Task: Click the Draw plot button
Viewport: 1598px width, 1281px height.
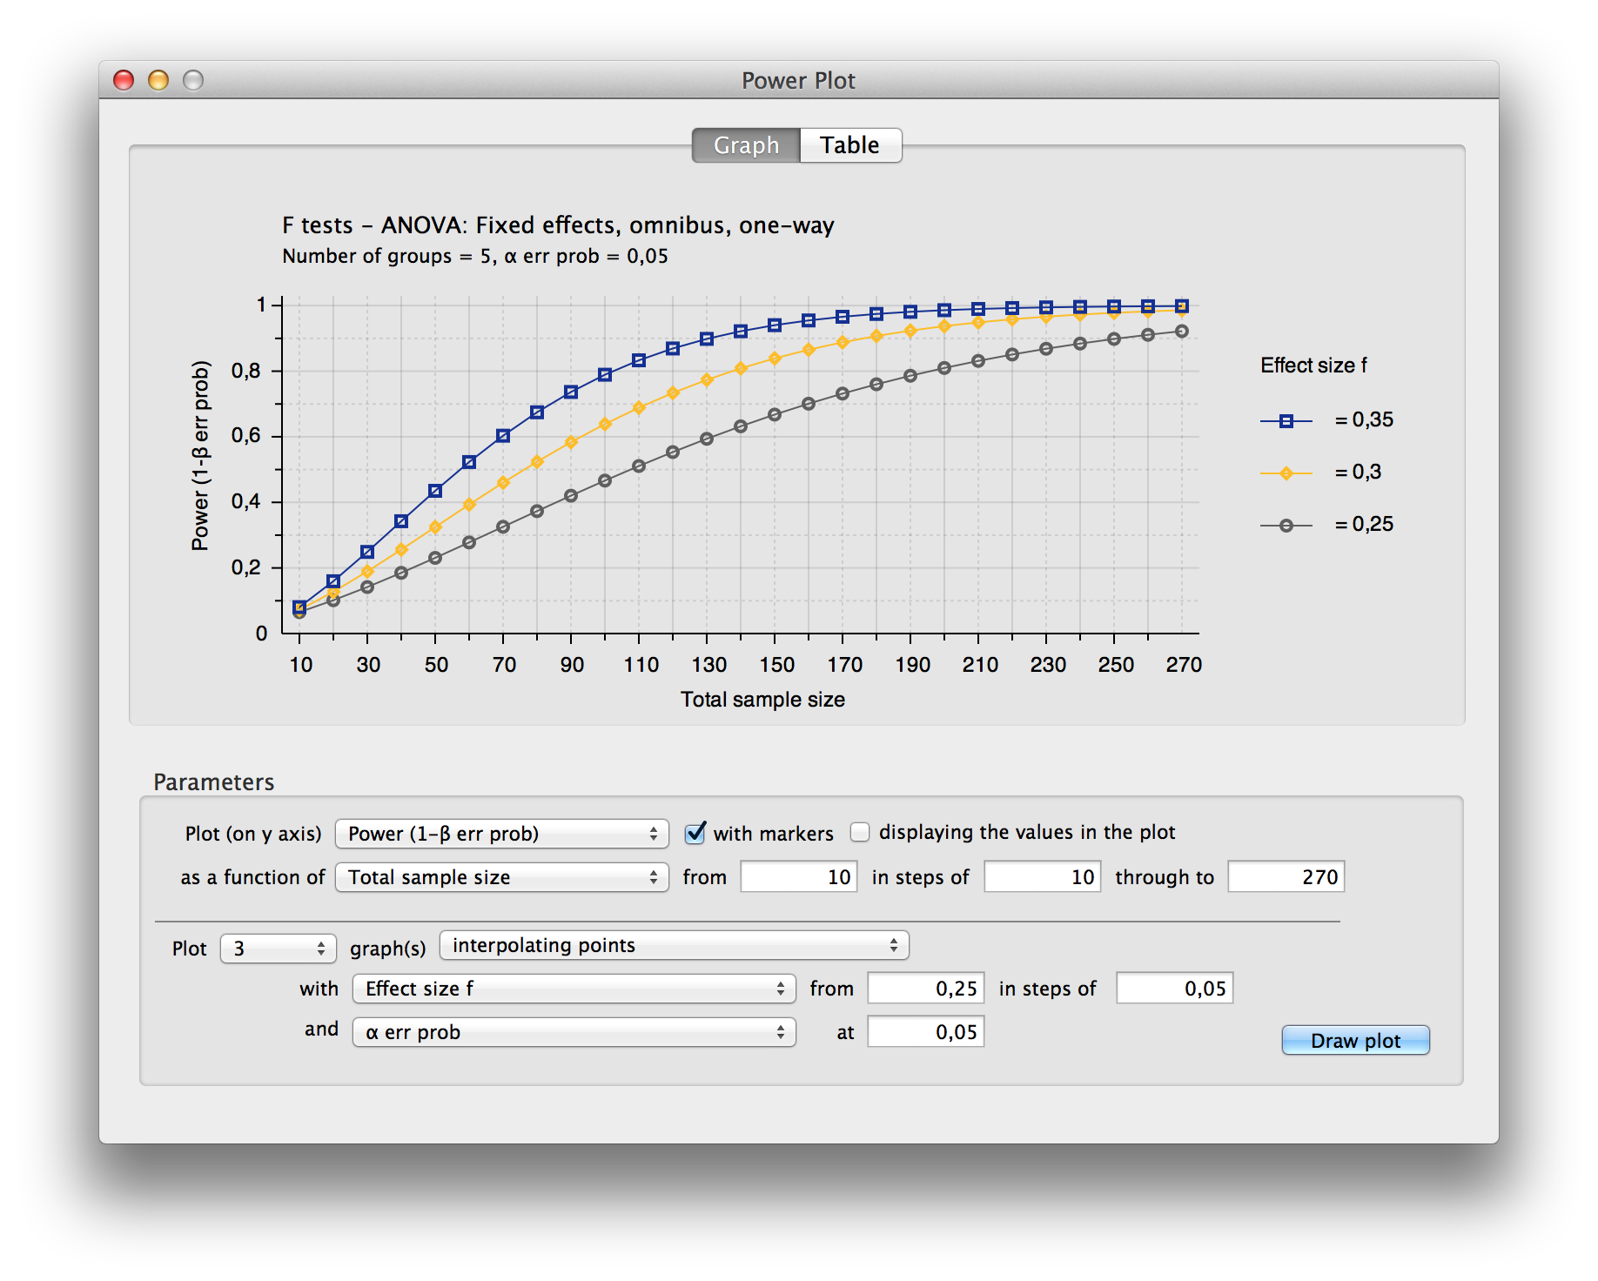Action: coord(1355,1041)
